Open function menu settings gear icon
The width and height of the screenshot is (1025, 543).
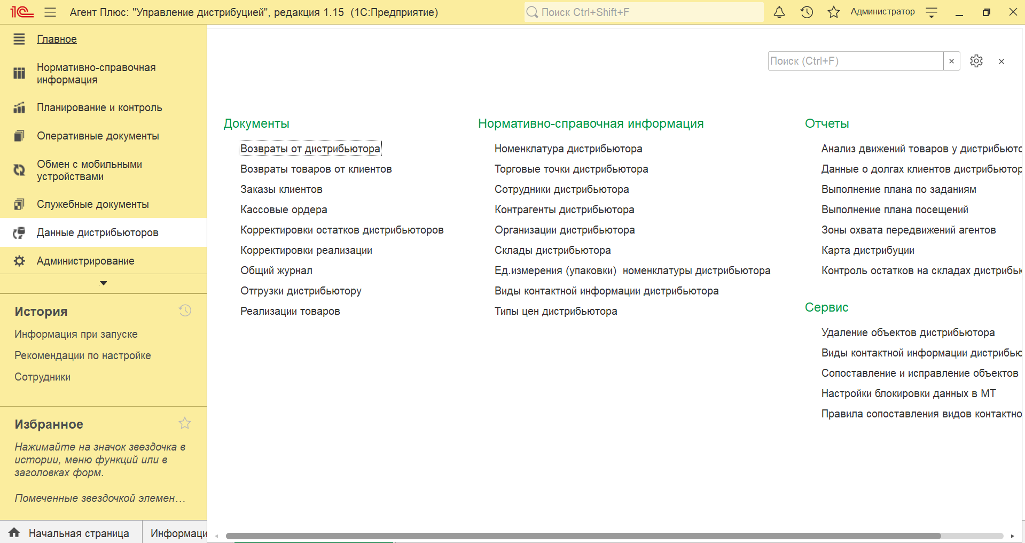(976, 61)
